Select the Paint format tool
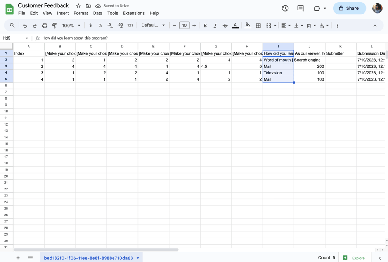 [54, 25]
